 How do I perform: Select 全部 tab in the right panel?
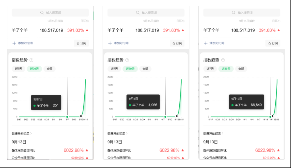[x=241, y=69]
